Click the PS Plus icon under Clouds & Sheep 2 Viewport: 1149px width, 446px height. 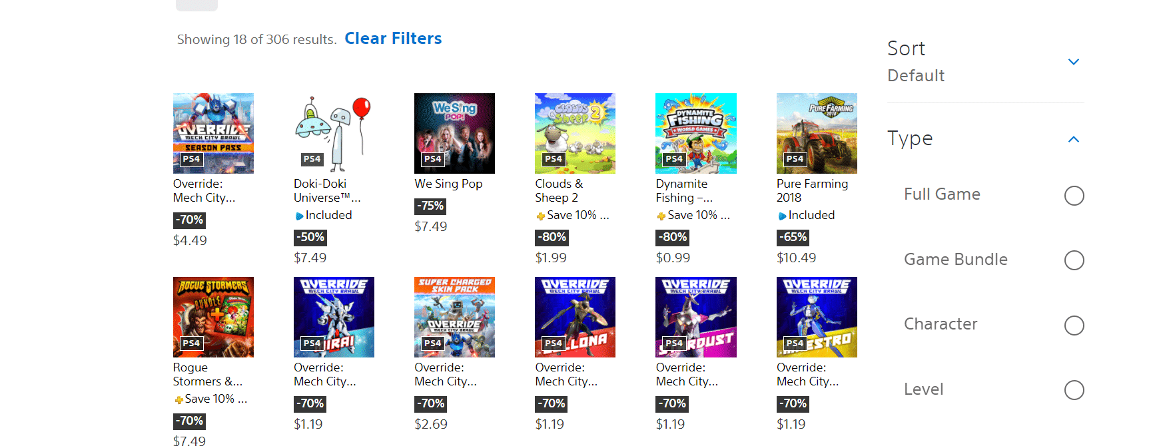point(541,216)
